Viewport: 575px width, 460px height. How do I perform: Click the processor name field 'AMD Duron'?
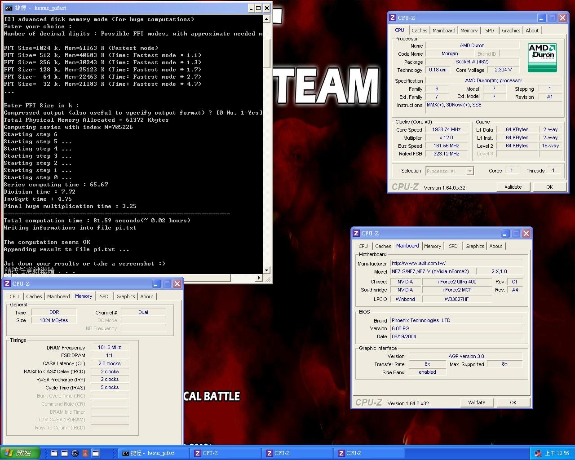click(x=472, y=45)
